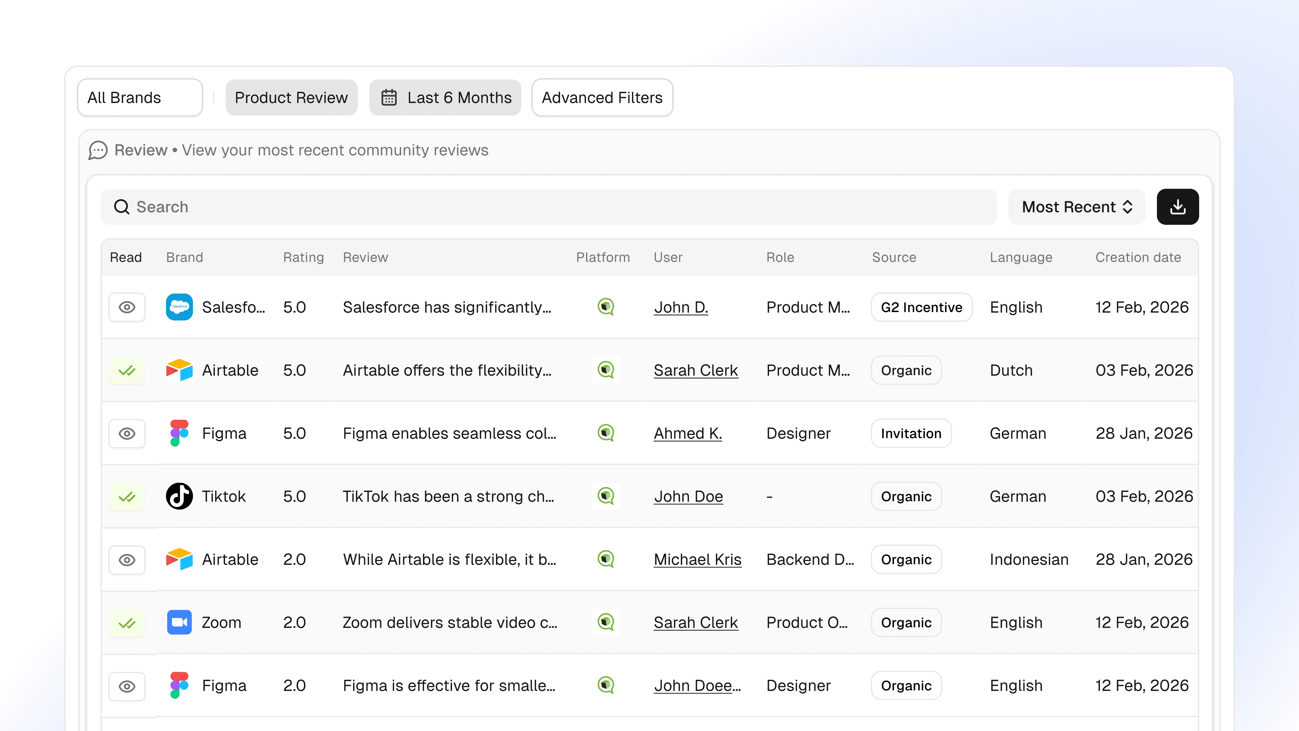Screen dimensions: 1299x731
Task: Click the G2 Incentive source badge
Action: [921, 307]
